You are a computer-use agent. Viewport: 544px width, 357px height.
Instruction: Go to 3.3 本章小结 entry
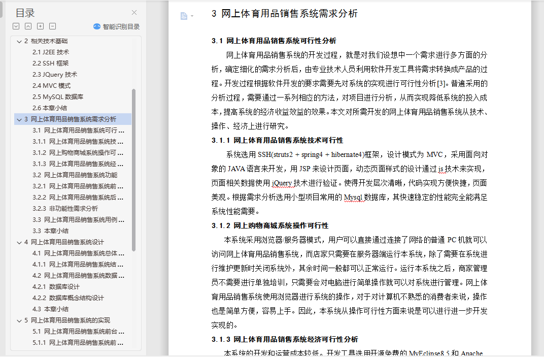click(50, 231)
